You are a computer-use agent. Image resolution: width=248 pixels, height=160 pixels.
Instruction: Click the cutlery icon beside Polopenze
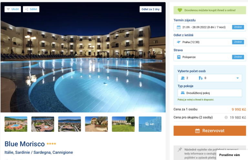tap(179, 57)
